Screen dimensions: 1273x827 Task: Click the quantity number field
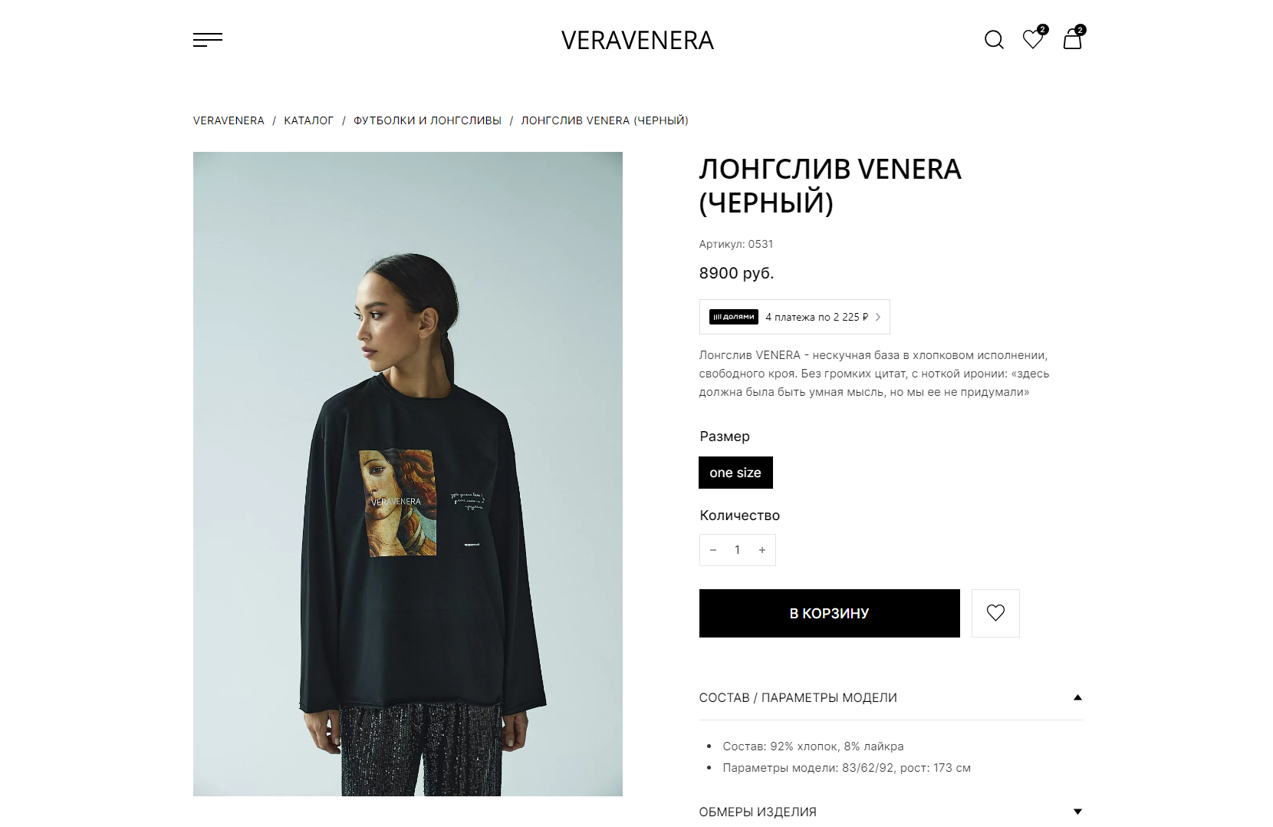coord(737,550)
